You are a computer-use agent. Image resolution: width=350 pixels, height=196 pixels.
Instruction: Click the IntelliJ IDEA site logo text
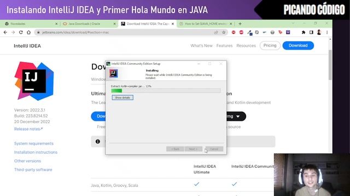pos(27,46)
